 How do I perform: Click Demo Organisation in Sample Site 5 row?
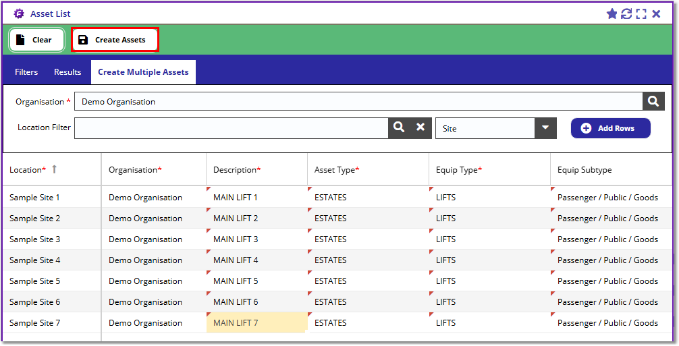(x=154, y=281)
